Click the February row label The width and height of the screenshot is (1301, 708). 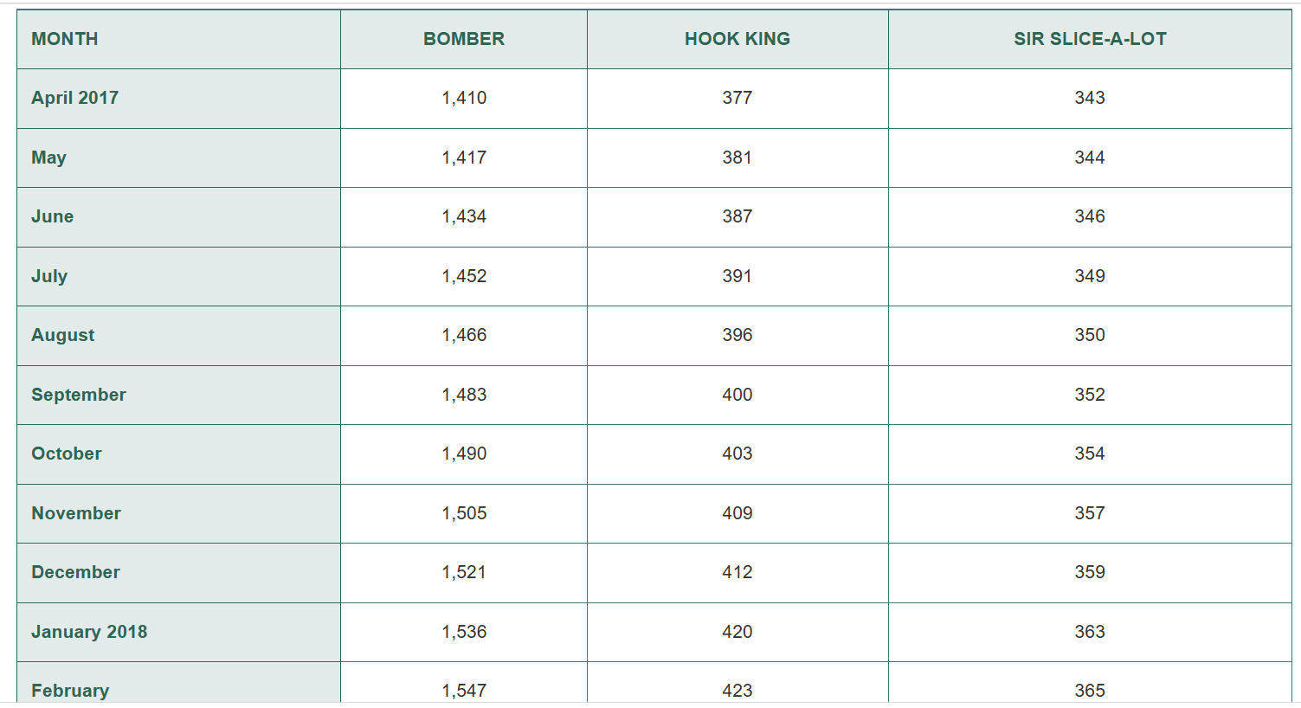pyautogui.click(x=70, y=691)
